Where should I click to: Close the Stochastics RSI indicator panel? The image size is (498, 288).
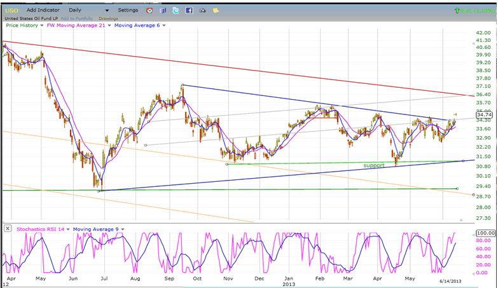7,228
